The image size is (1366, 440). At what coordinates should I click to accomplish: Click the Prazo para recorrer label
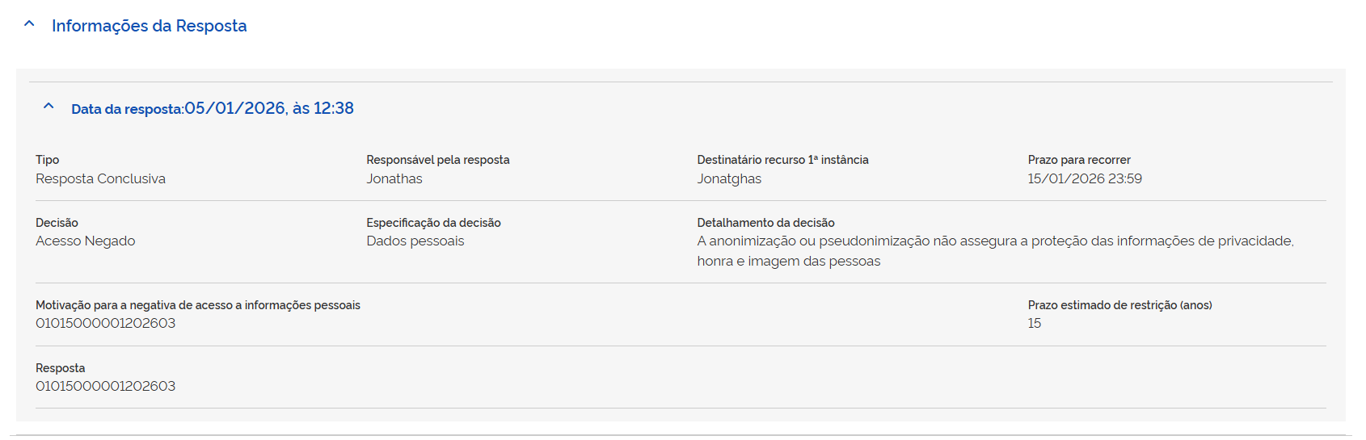(1078, 160)
